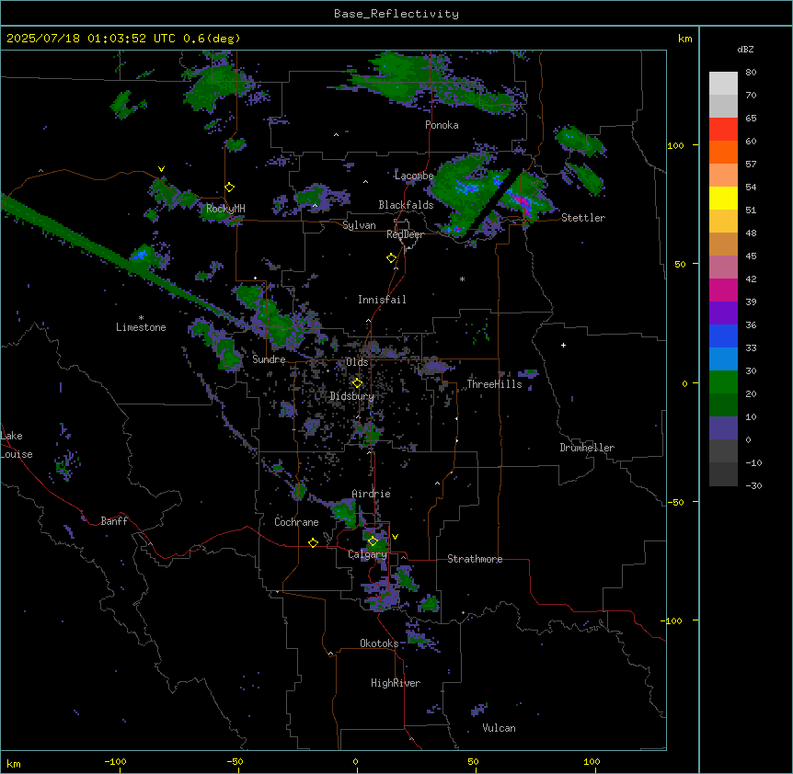Click the 80 value in dBZ legend
793x774 pixels.
click(x=751, y=73)
